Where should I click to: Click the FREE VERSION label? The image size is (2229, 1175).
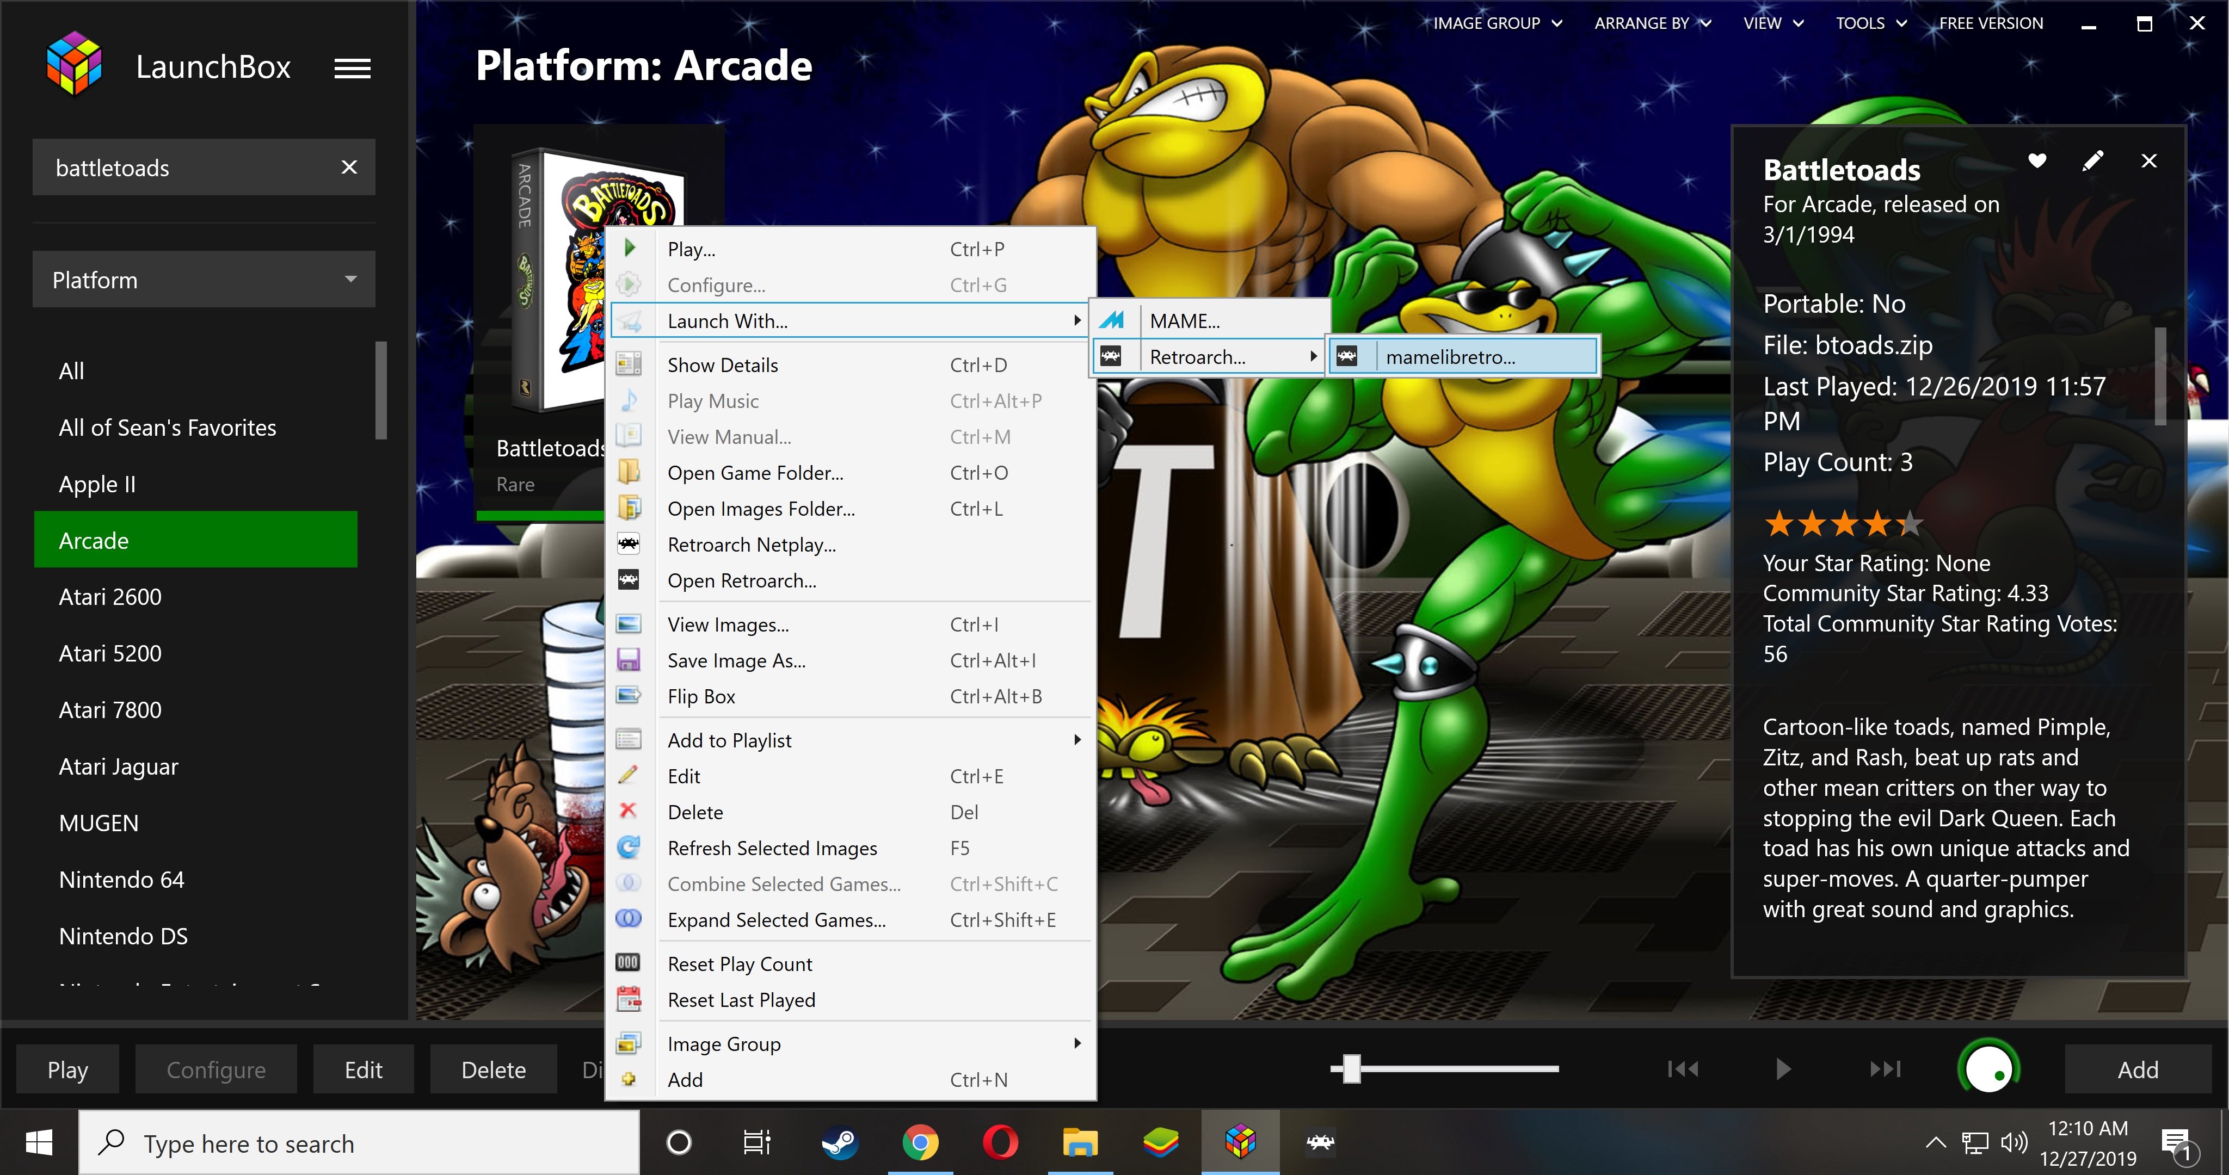point(1991,23)
